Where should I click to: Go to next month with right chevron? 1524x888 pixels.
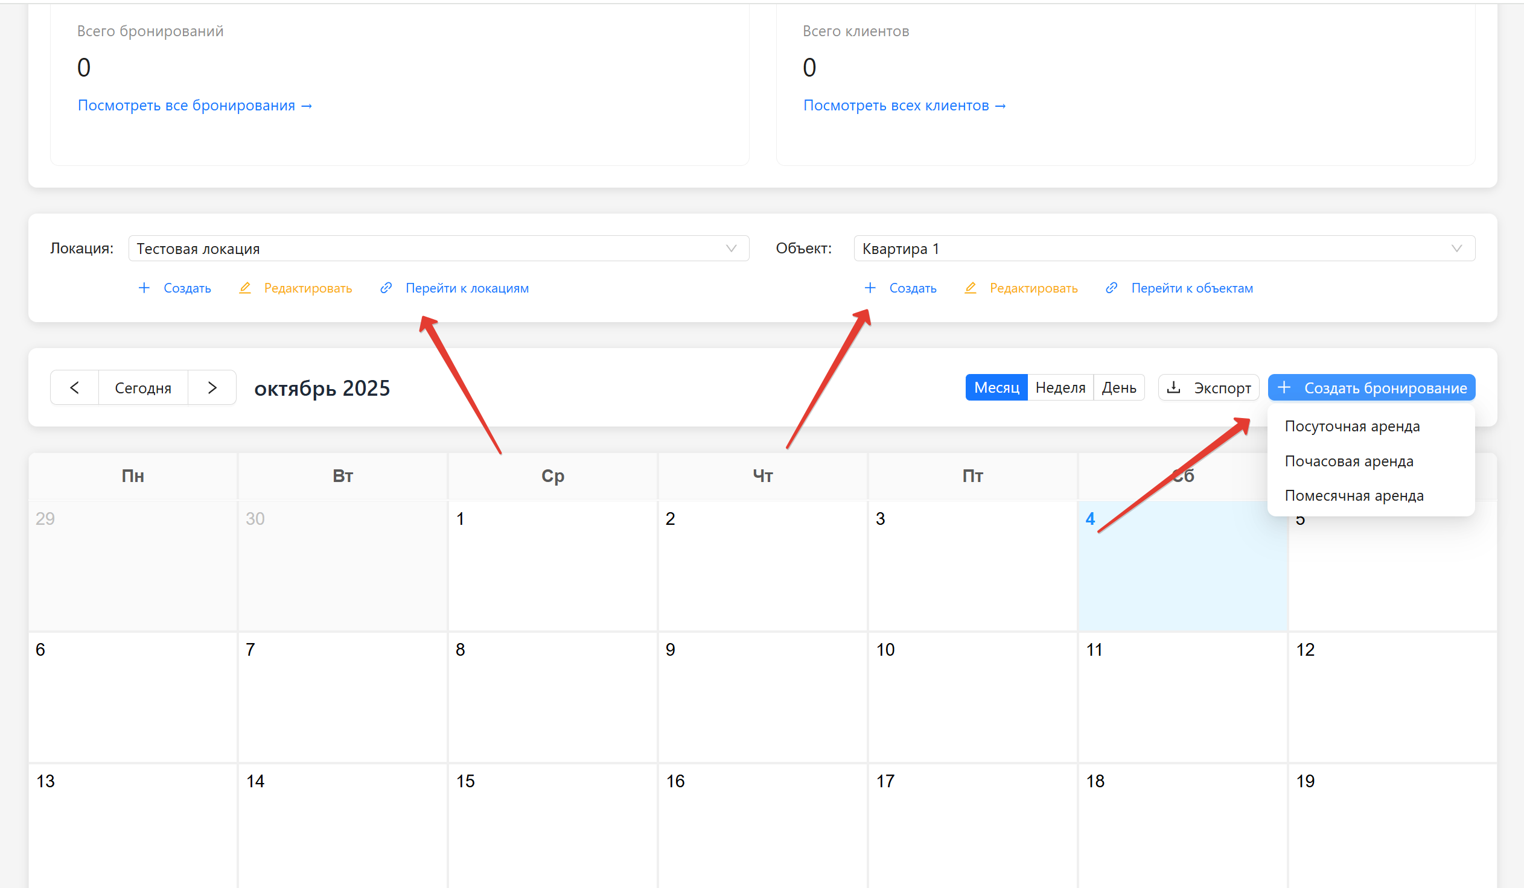pos(212,387)
